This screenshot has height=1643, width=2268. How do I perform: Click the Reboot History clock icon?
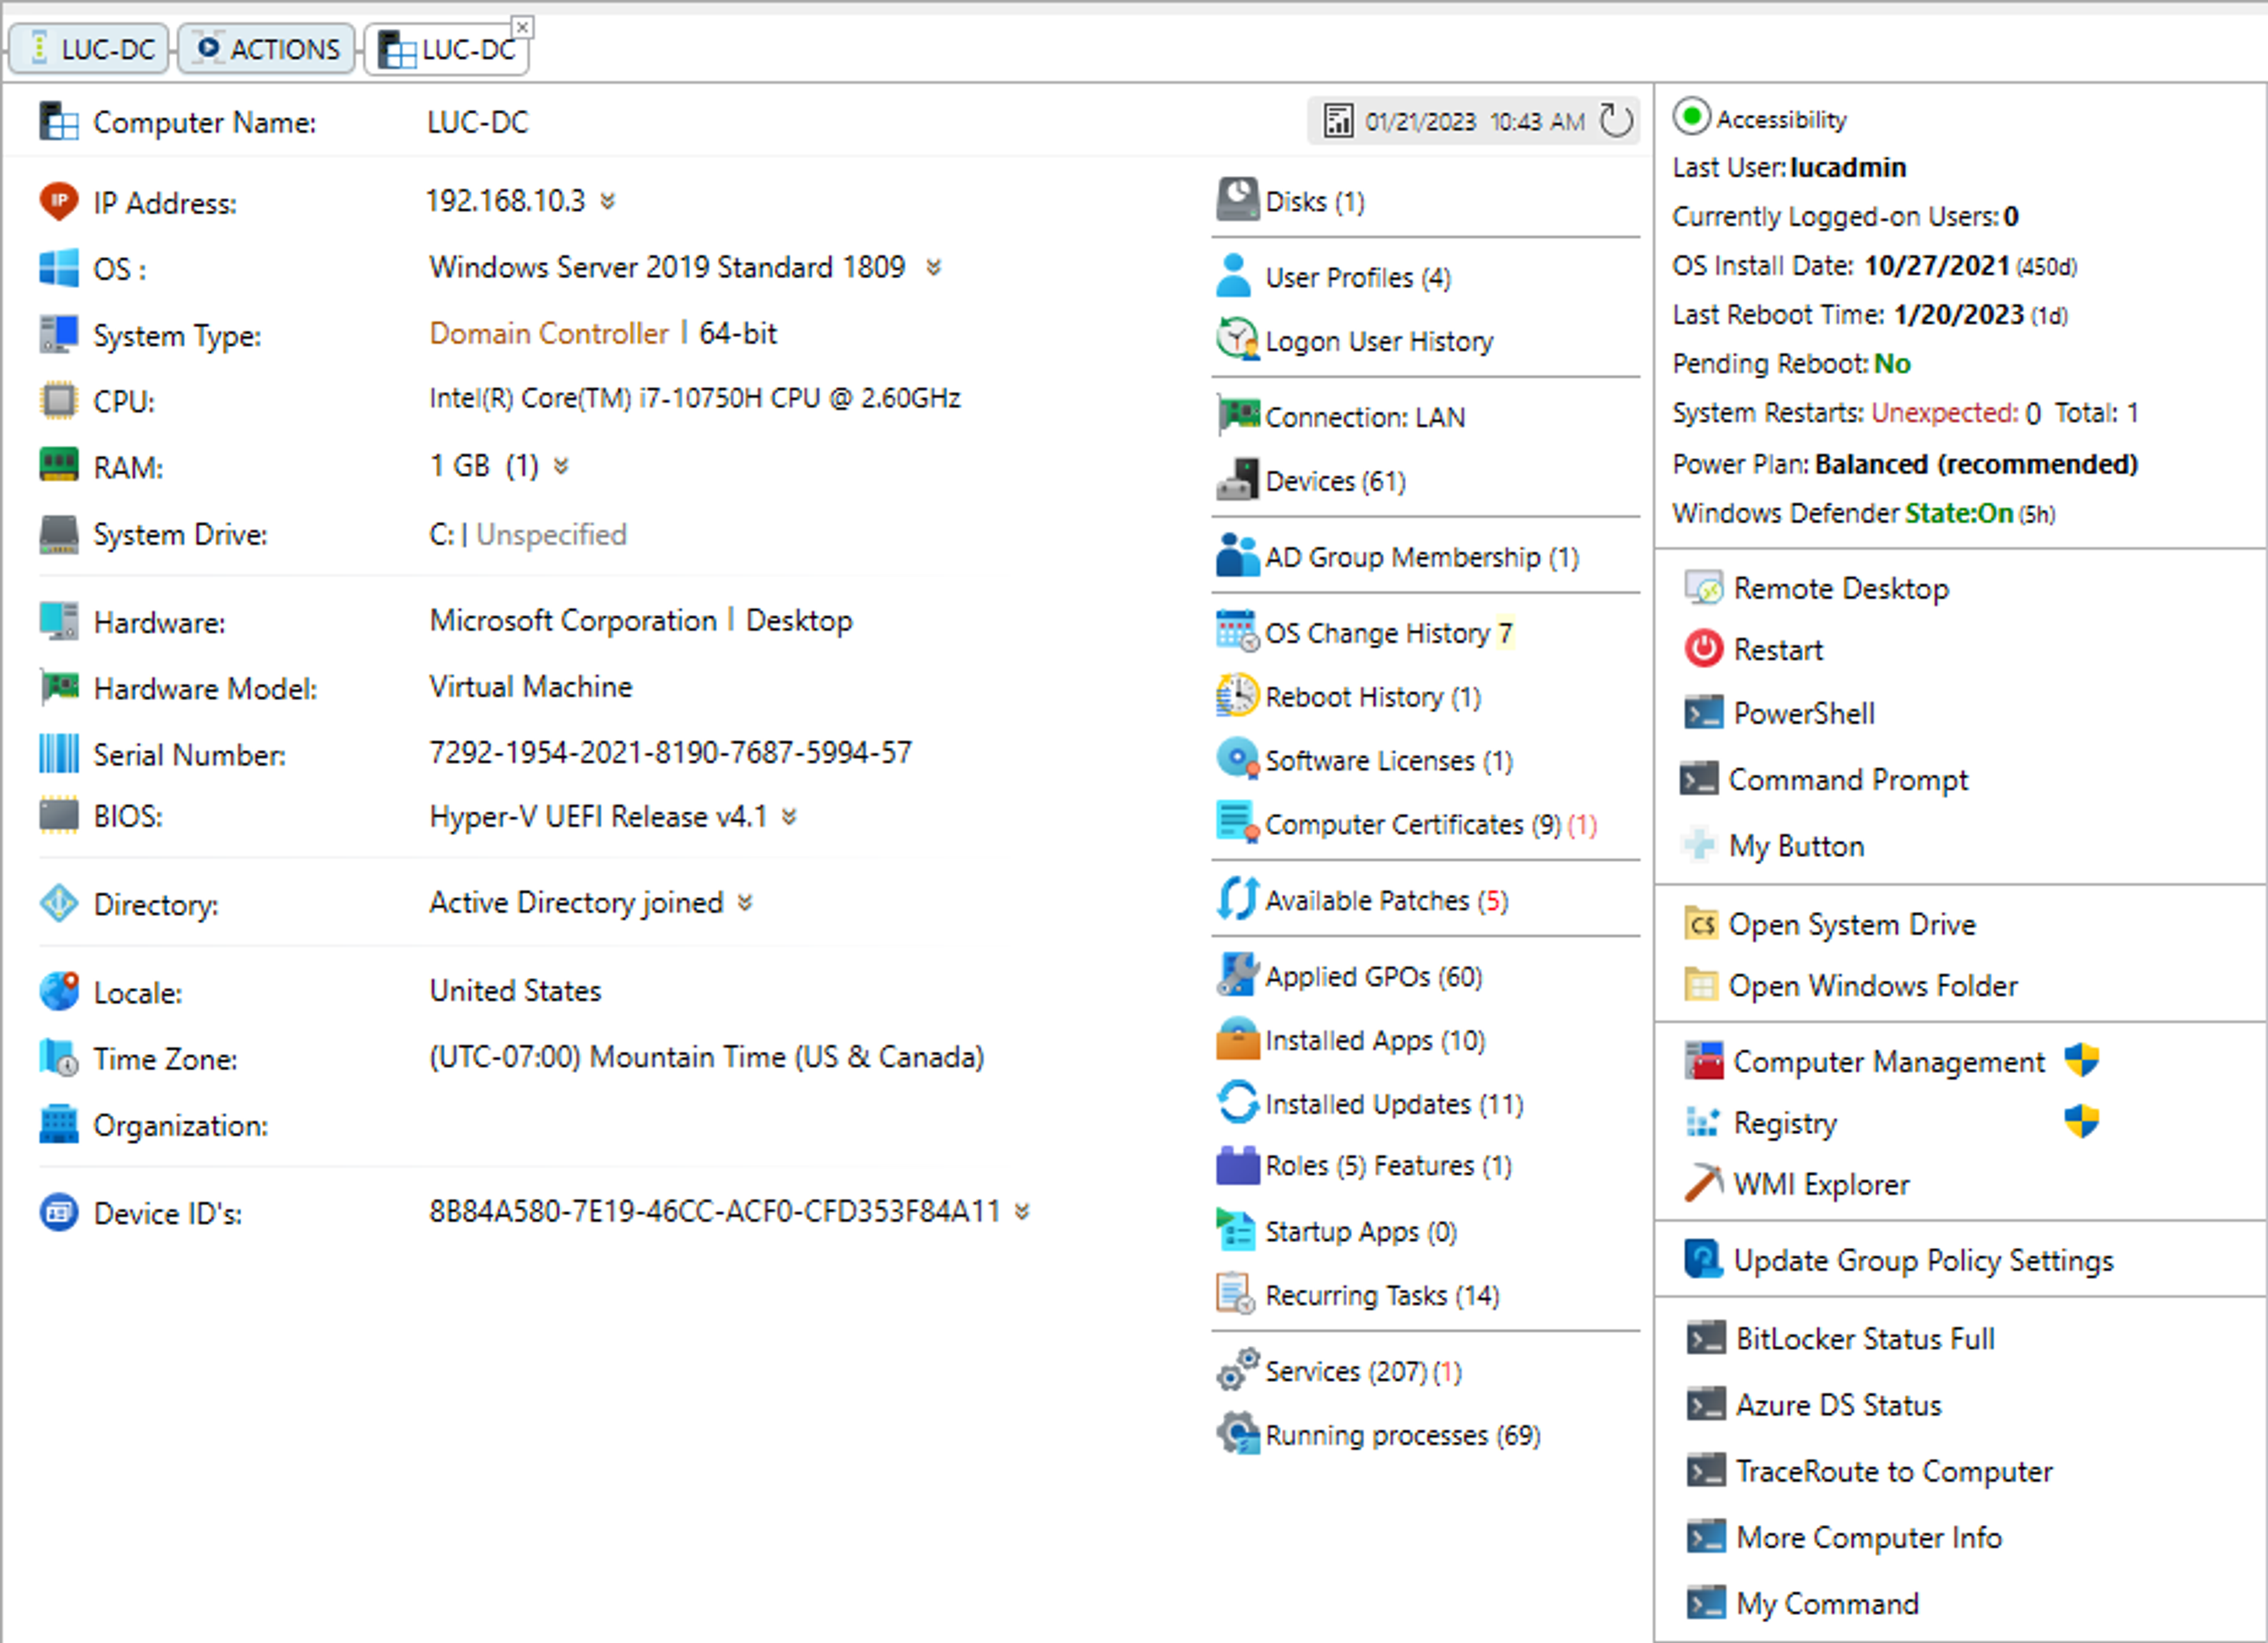[x=1237, y=696]
